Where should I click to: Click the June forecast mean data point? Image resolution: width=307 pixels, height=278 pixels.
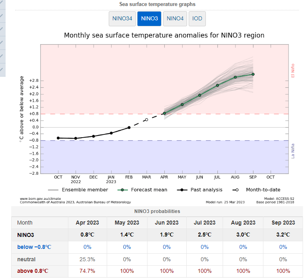point(200,95)
